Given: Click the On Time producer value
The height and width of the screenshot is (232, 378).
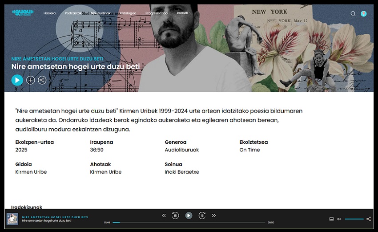Looking at the screenshot, I should click(249, 150).
